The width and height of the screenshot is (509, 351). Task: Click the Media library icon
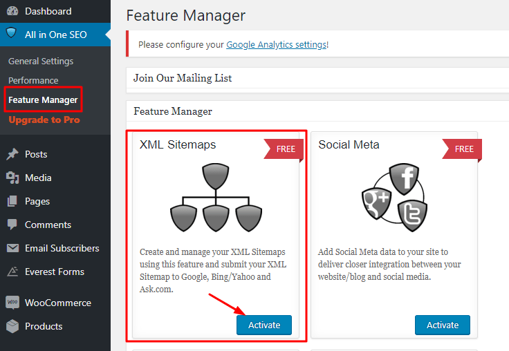pos(12,178)
